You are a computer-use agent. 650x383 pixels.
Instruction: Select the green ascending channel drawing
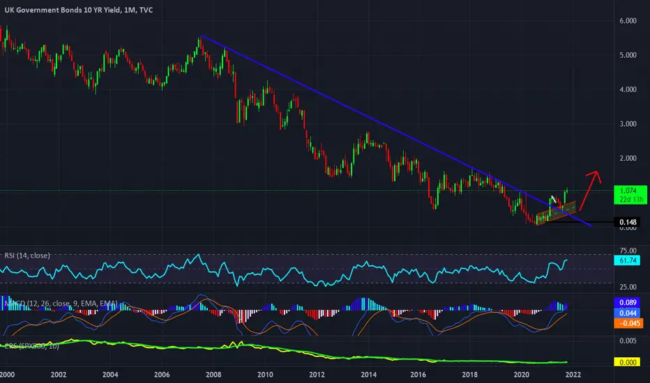click(x=555, y=212)
